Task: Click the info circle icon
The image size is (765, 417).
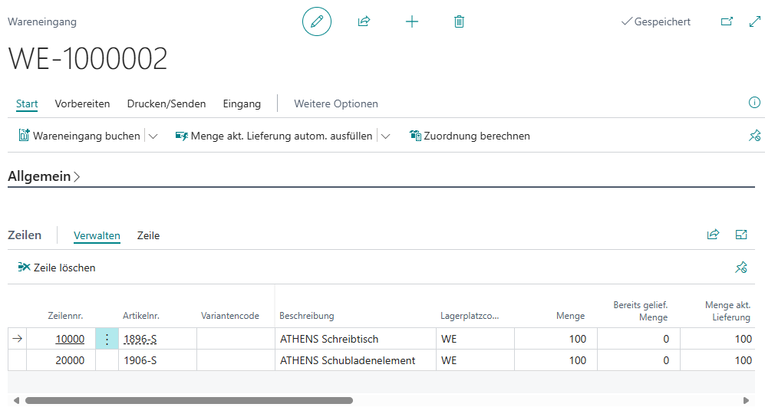Action: [x=753, y=103]
